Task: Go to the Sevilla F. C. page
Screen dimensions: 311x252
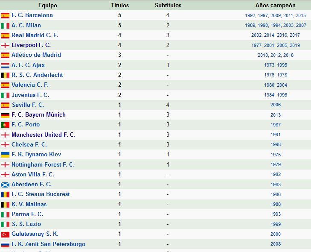Action: (x=28, y=105)
